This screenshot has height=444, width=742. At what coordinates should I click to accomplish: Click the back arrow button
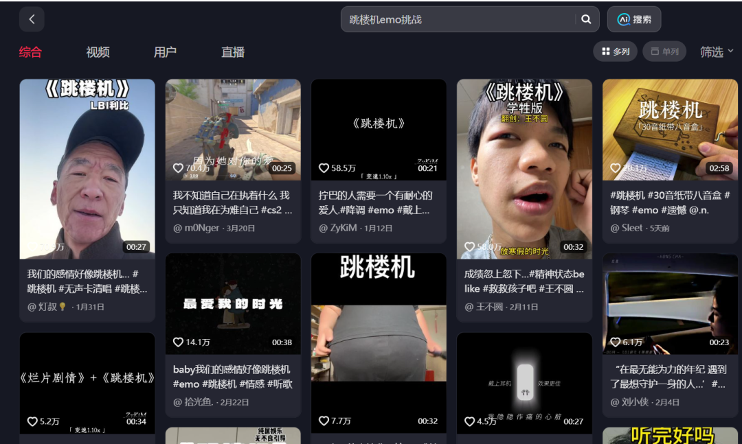pyautogui.click(x=32, y=19)
